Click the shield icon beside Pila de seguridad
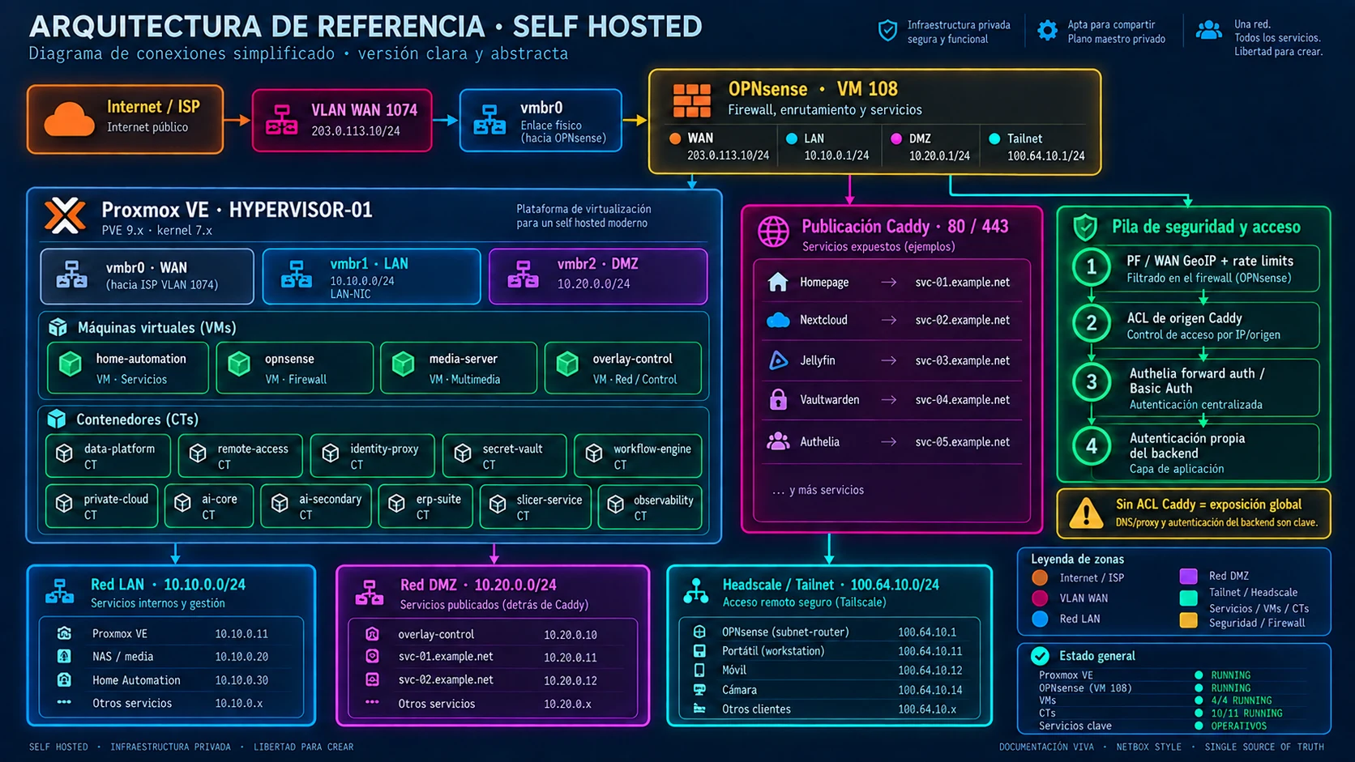This screenshot has width=1355, height=762. pos(1084,228)
